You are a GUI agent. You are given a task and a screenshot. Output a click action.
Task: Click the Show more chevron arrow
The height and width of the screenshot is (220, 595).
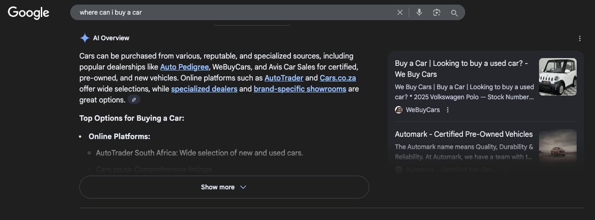(x=243, y=187)
